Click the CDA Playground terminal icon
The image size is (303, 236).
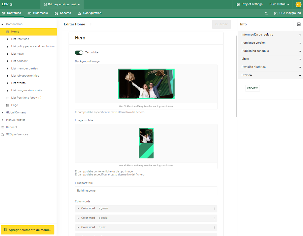276,14
